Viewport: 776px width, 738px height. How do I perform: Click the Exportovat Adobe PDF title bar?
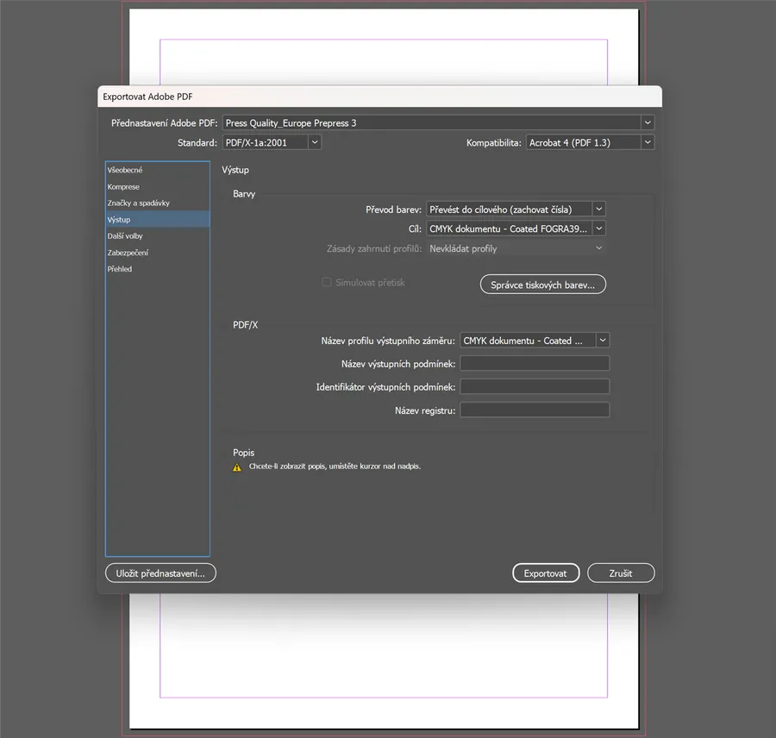(379, 97)
